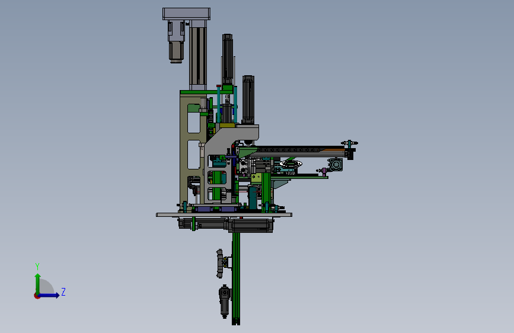Image resolution: width=514 pixels, height=333 pixels.
Task: Select the tall silver linear actuator cylinder
Action: tap(198, 55)
